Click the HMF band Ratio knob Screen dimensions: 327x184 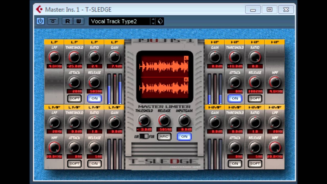pyautogui.click(x=255, y=122)
